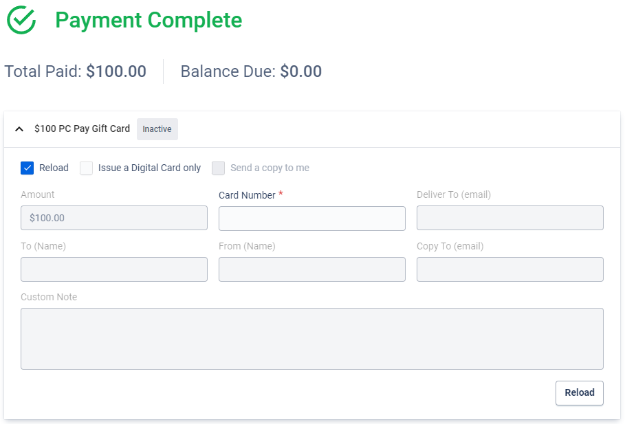Click the Total Paid $100.00 amount
This screenshot has height=424, width=625.
click(x=116, y=71)
